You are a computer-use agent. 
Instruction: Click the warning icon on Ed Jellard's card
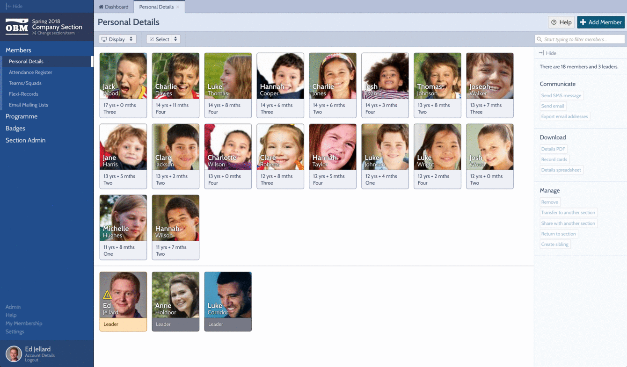coord(107,295)
